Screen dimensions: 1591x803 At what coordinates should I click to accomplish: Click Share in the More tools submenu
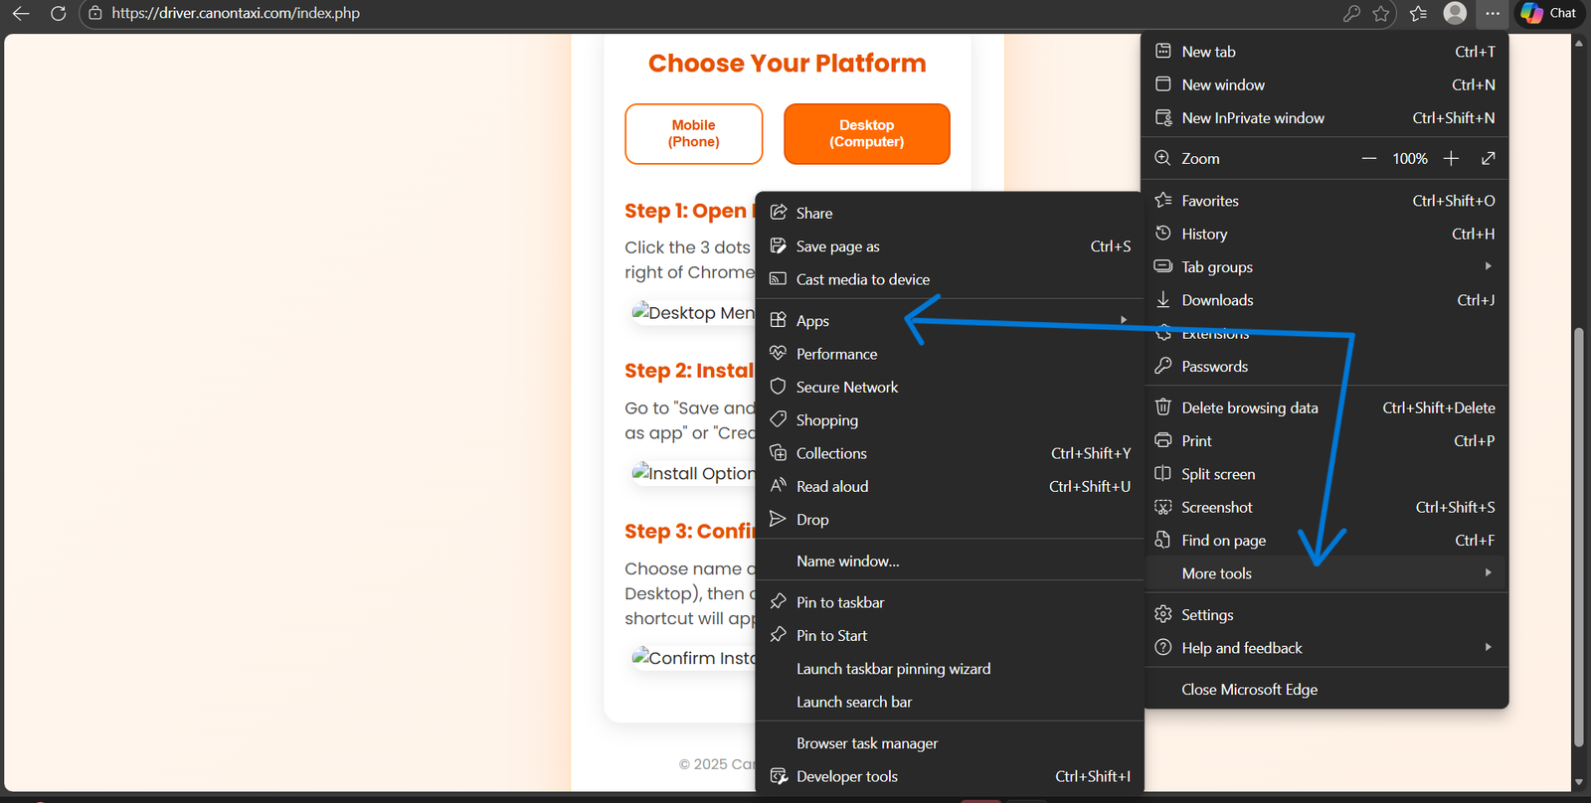(950, 213)
